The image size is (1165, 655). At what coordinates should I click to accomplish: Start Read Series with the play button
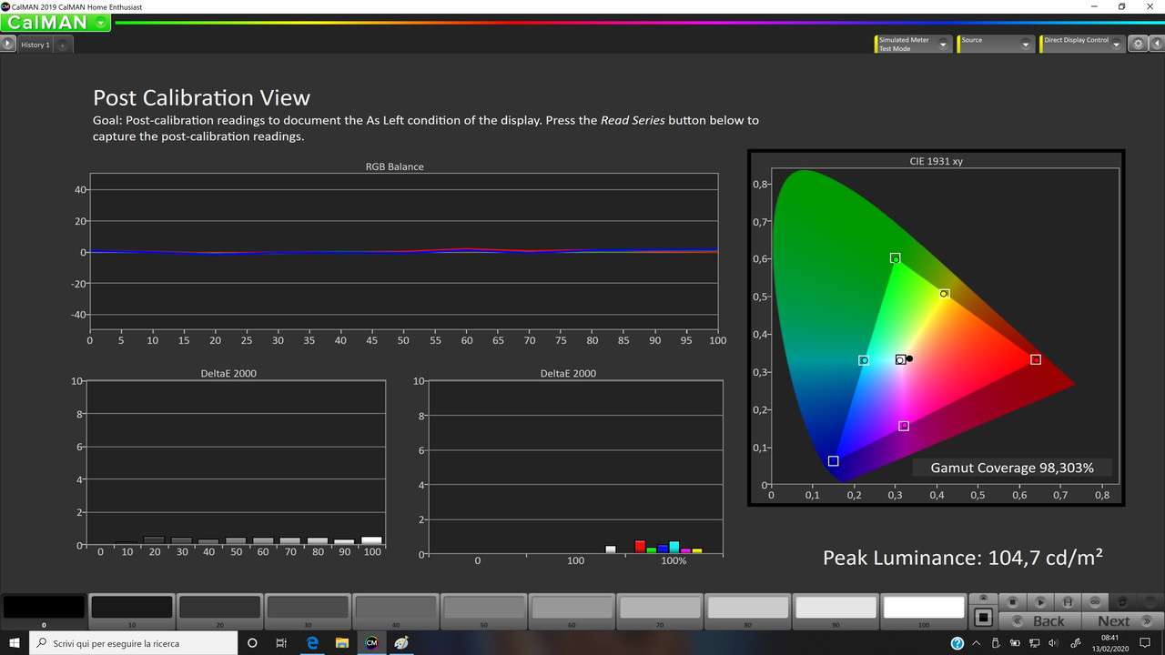tap(1039, 602)
